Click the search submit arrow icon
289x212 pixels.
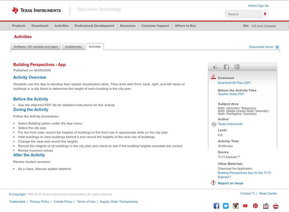(x=265, y=13)
